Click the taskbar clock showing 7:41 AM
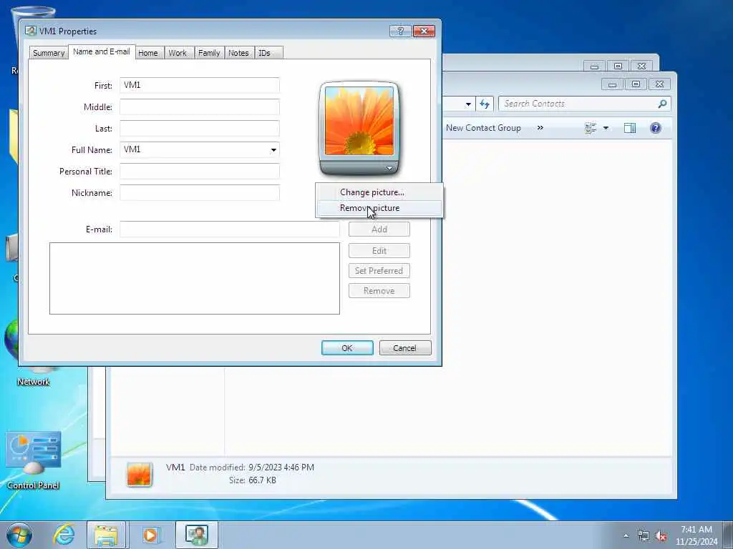Viewport: 733px width, 549px height. (x=696, y=535)
